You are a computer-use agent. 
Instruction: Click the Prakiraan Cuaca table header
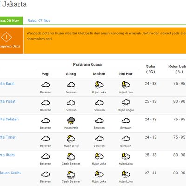point(87,64)
